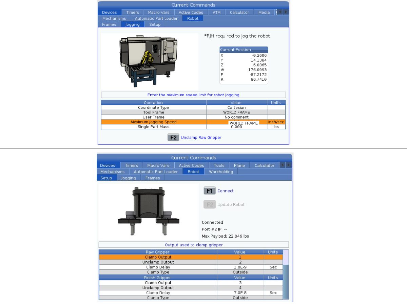Click the F2 icon for Unclamp Raw Gripper
The width and height of the screenshot is (407, 305).
(173, 138)
